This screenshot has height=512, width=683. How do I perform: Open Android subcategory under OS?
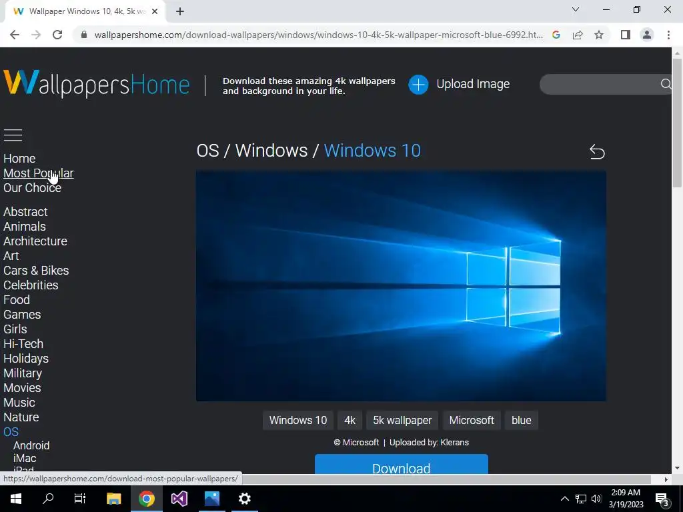[x=31, y=446]
